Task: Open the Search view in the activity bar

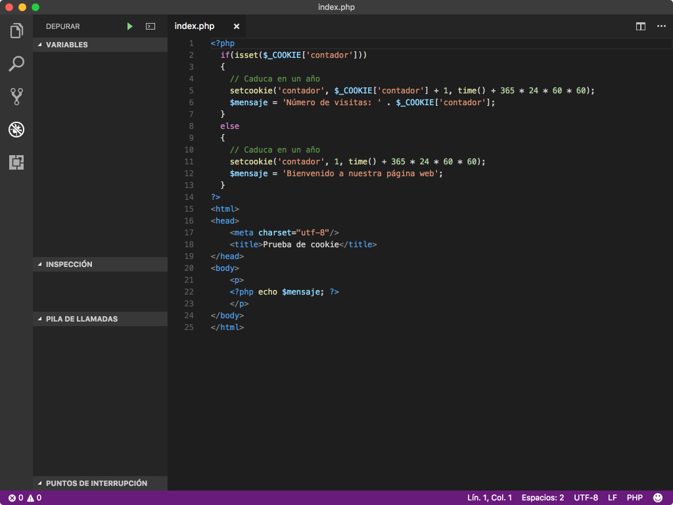Action: pyautogui.click(x=16, y=63)
